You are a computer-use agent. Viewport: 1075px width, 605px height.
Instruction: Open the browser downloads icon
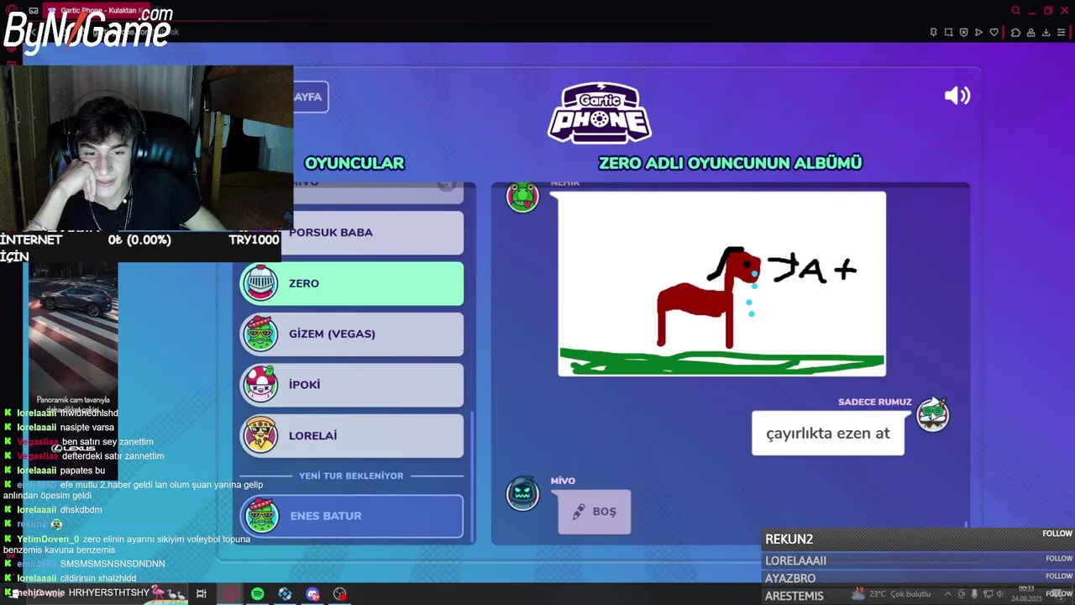pos(1046,32)
